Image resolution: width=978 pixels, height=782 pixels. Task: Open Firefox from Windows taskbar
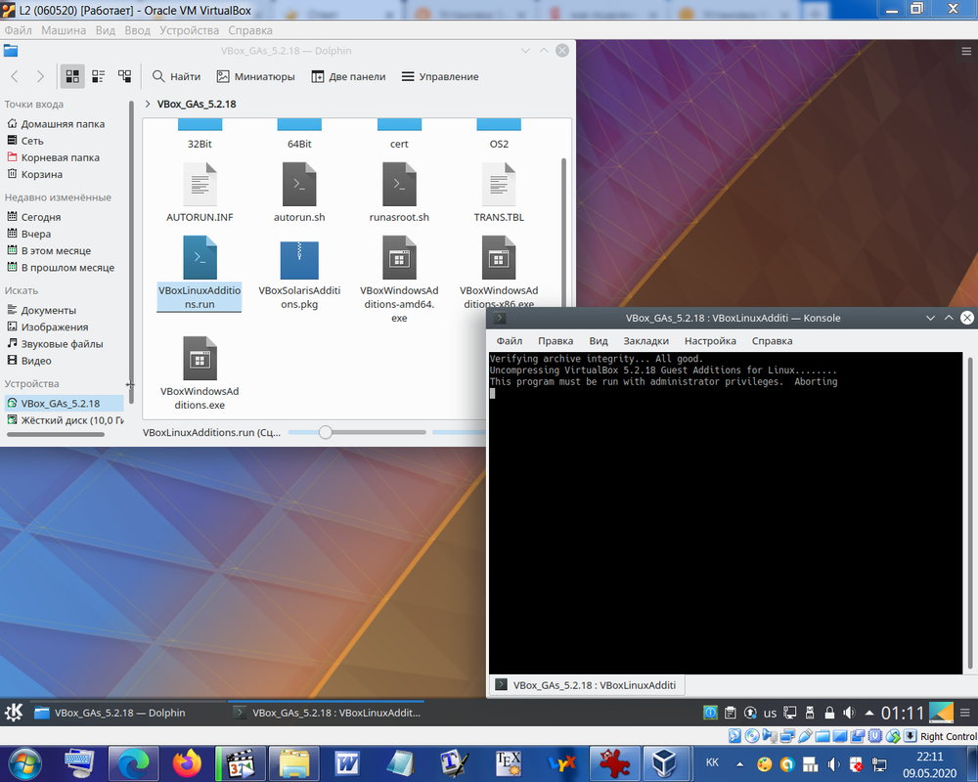coord(187,763)
